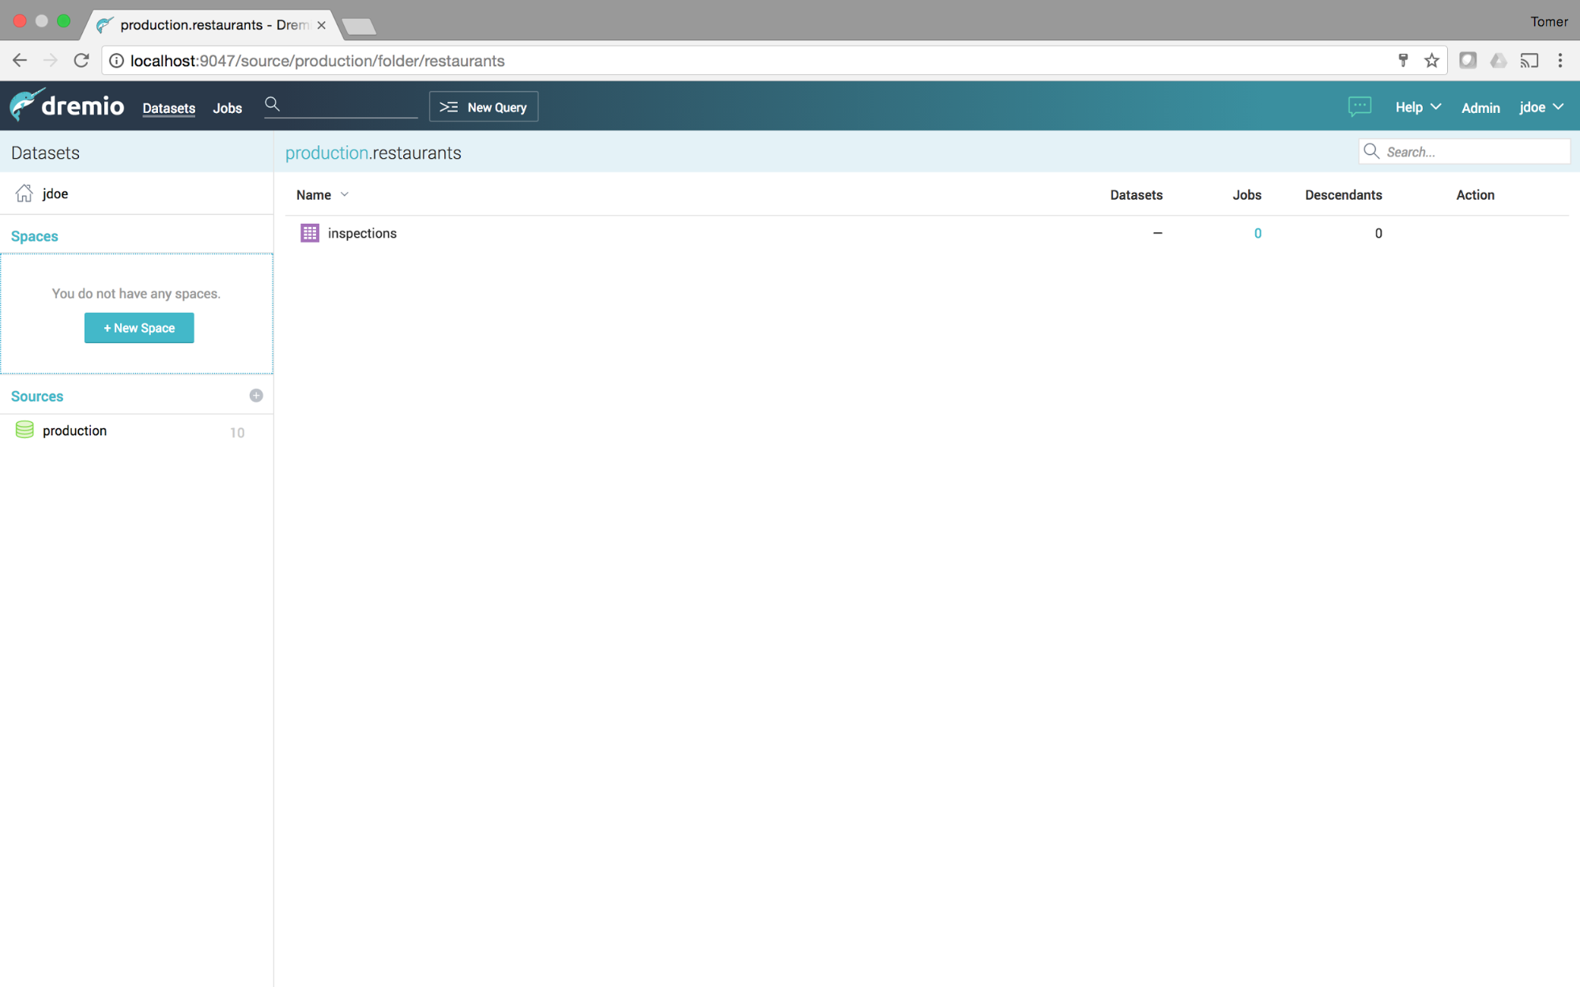Click the header search magnifier icon
Image resolution: width=1580 pixels, height=987 pixels.
tap(273, 104)
